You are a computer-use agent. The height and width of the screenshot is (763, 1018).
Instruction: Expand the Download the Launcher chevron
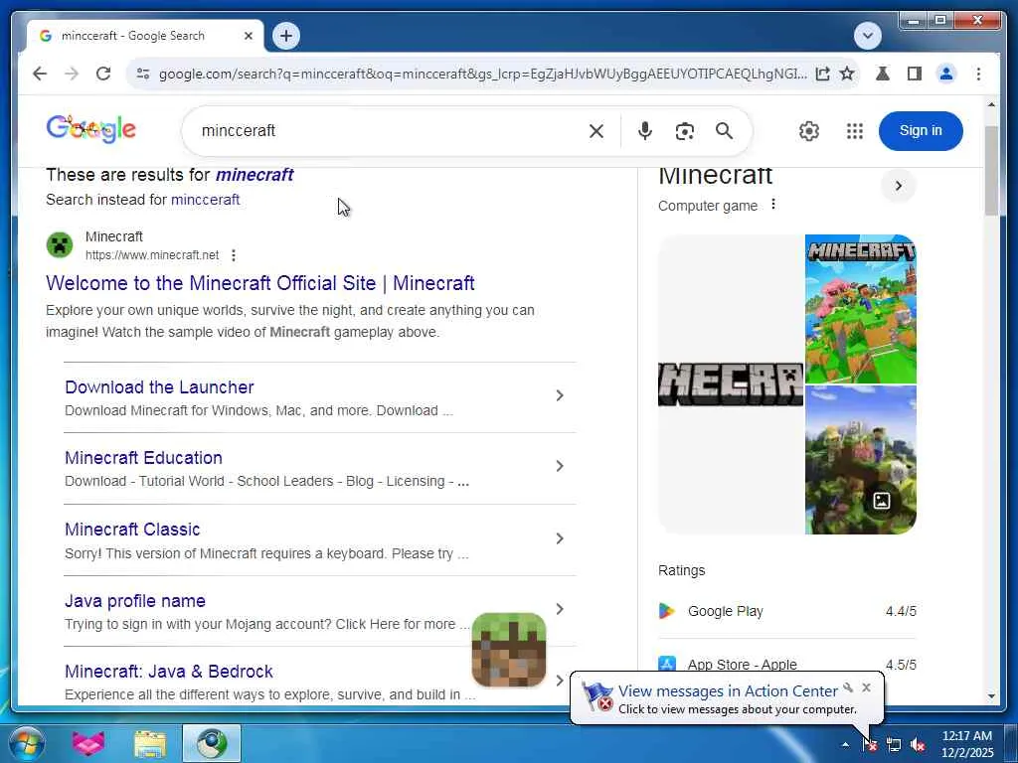(x=559, y=395)
